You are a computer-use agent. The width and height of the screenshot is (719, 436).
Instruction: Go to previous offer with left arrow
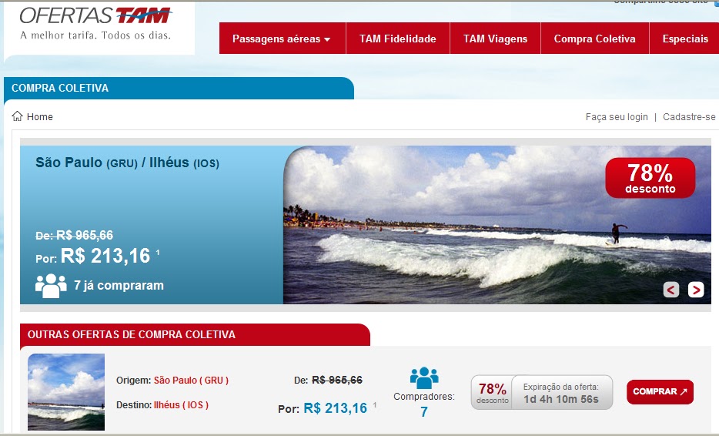click(671, 290)
